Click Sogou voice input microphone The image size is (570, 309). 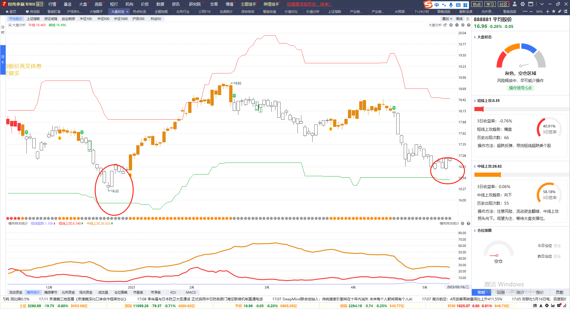451,5
